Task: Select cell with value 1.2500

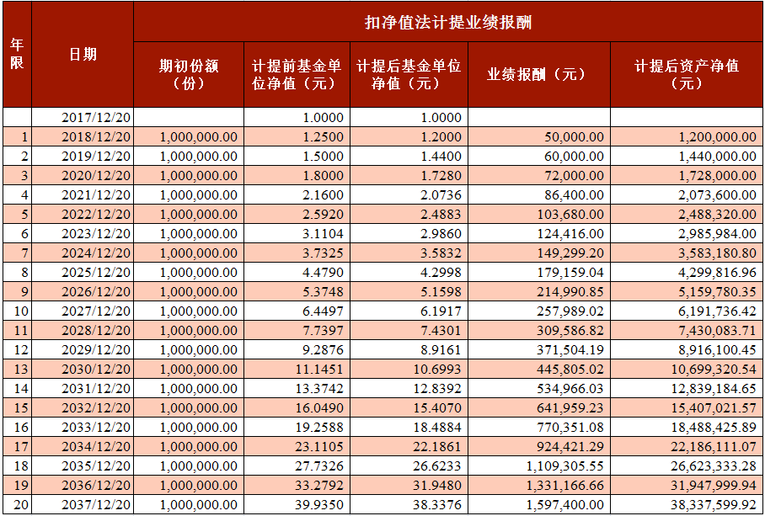Action: pos(297,137)
